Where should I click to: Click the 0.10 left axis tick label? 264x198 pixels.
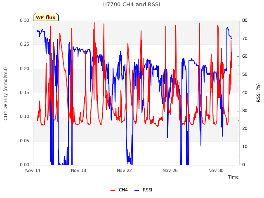[25, 116]
